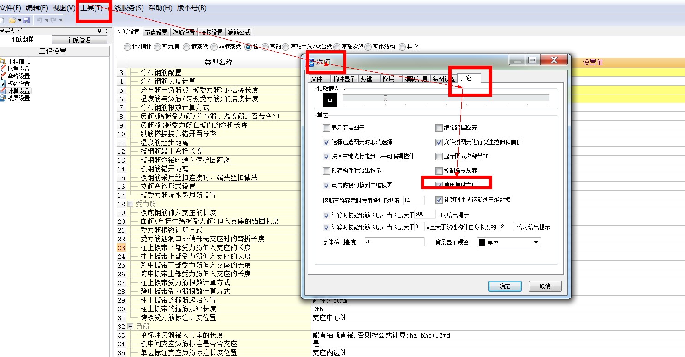
Task: Enable 显示图元名称带ID checkbox
Action: point(439,156)
